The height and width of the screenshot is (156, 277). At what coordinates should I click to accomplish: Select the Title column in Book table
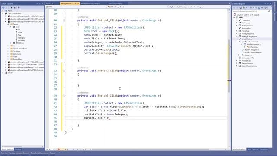tap(19, 35)
